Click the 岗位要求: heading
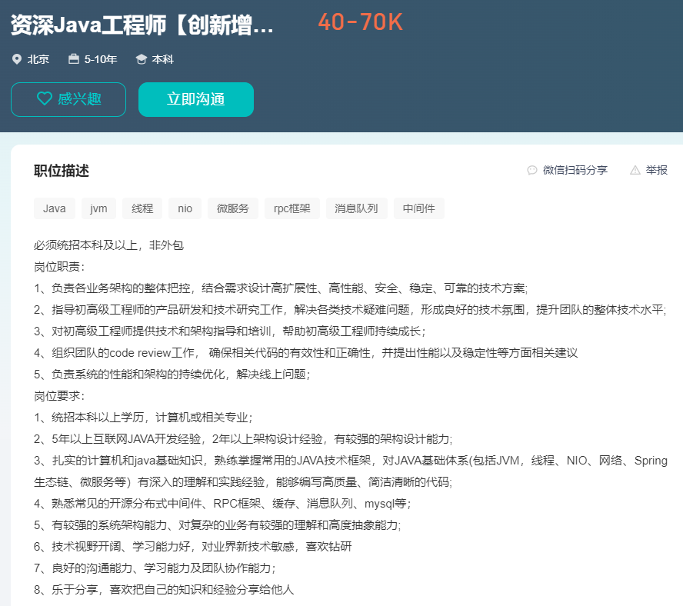This screenshot has height=606, width=683. 59,395
